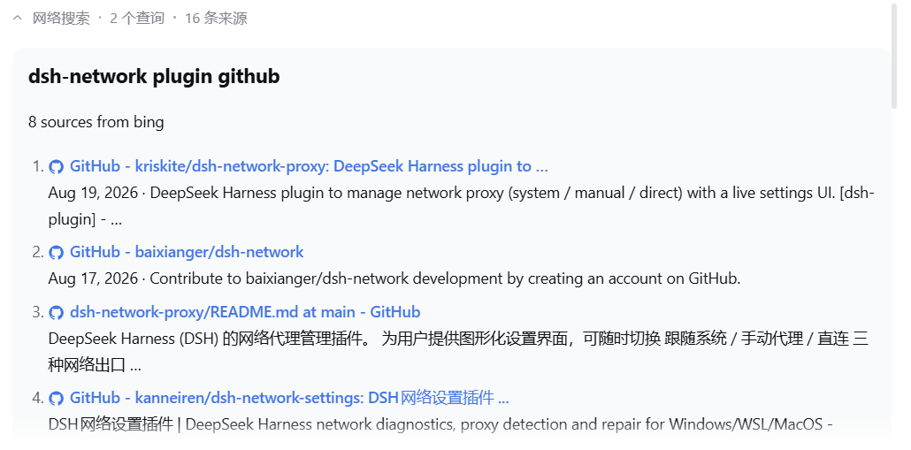Click the query heading 'dsh-network plugin github'
911x450 pixels.
[154, 76]
